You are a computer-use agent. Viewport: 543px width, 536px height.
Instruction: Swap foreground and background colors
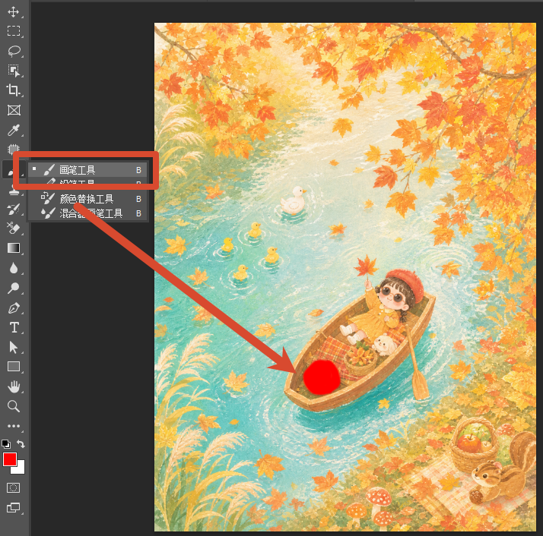tap(21, 443)
